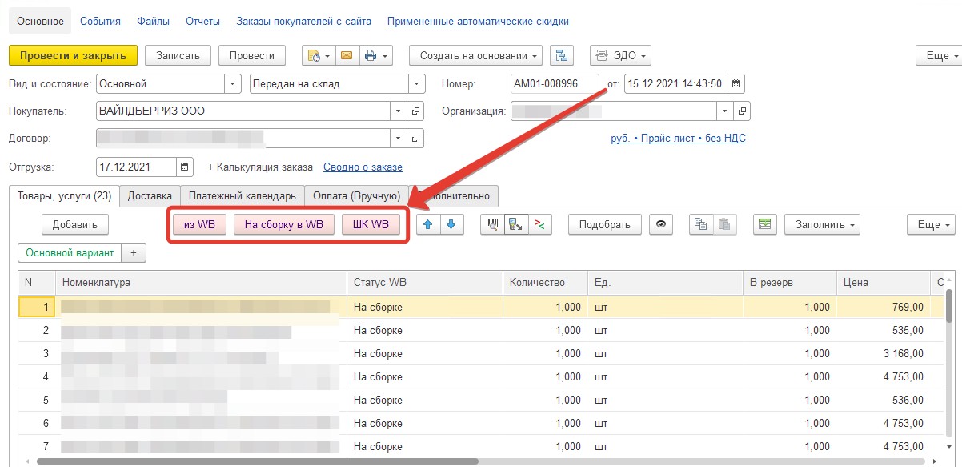Click the plus button next to Основной вариант
Image resolution: width=962 pixels, height=467 pixels.
[134, 252]
